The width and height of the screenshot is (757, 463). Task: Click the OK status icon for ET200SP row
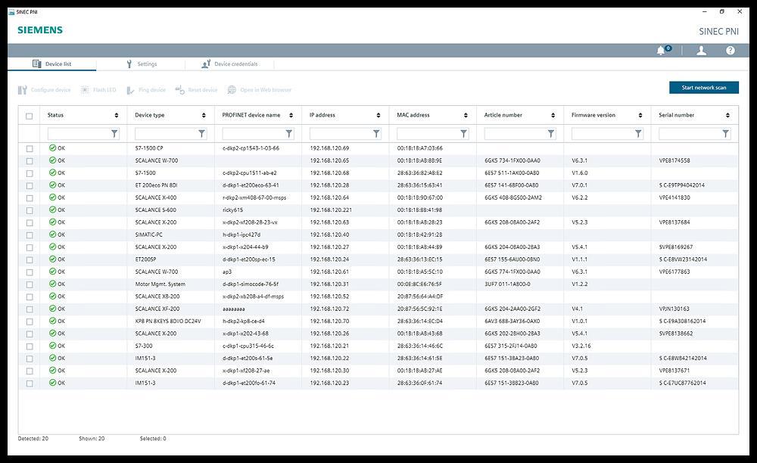(x=52, y=259)
